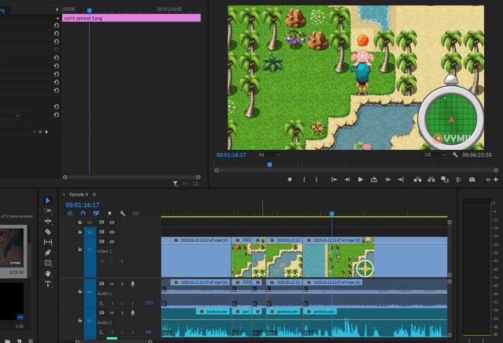Show overflow transport buttons chevron
503x343 pixels.
coord(488,179)
